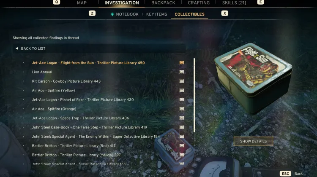Click the Flight from the Sun tin preview
The height and width of the screenshot is (177, 317).
[254, 78]
